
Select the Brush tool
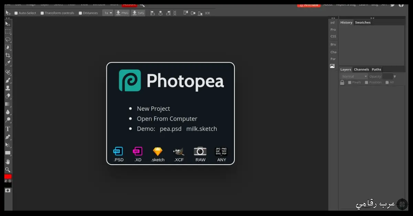click(x=8, y=80)
